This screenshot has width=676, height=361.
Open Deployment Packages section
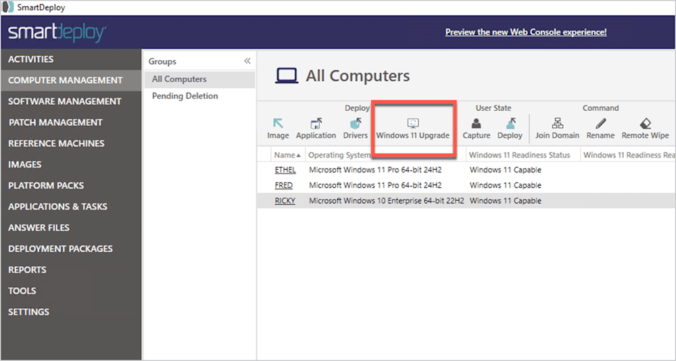[71, 249]
